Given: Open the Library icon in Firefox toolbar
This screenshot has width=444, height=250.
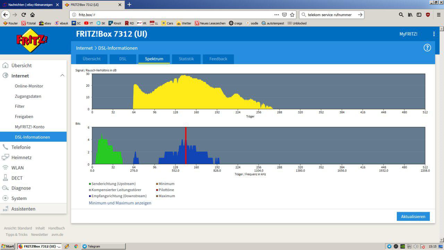Looking at the screenshot, I should tap(410, 15).
